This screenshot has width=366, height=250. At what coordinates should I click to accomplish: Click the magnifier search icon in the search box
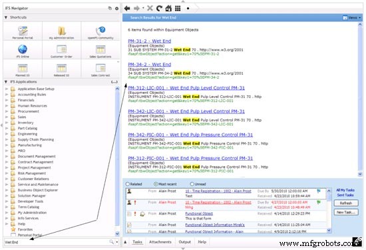pos(112,242)
